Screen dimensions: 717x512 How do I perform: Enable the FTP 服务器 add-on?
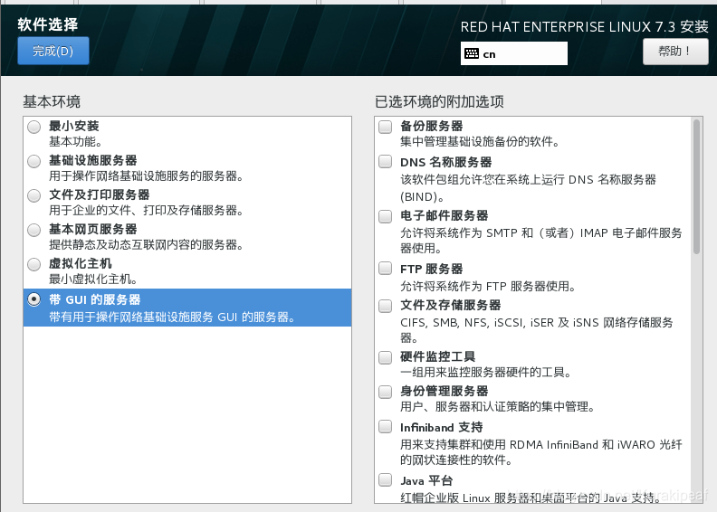click(385, 268)
